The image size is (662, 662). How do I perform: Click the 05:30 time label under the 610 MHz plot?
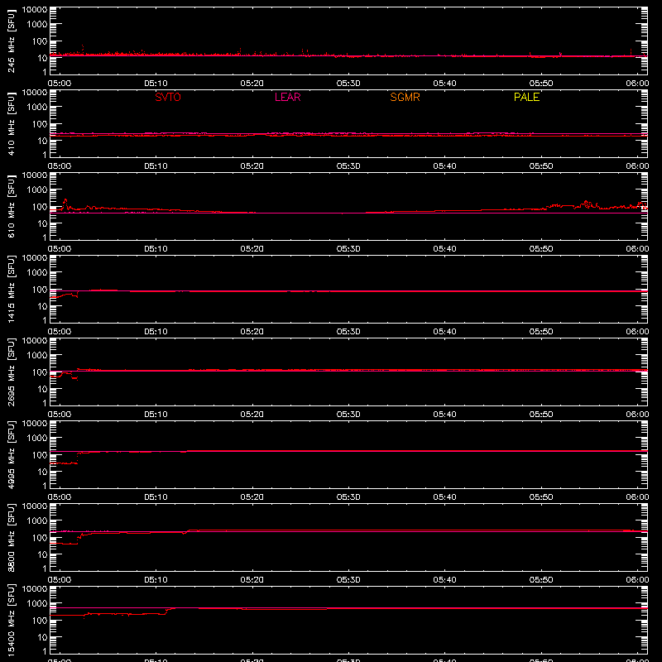click(x=348, y=249)
